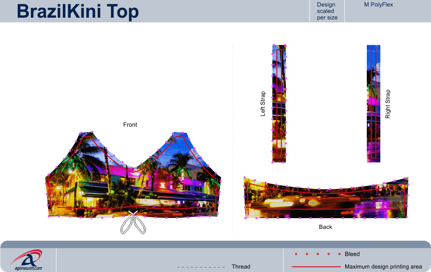Click the 'Back' label
Viewport: 431px width, 272px height.
(x=325, y=227)
